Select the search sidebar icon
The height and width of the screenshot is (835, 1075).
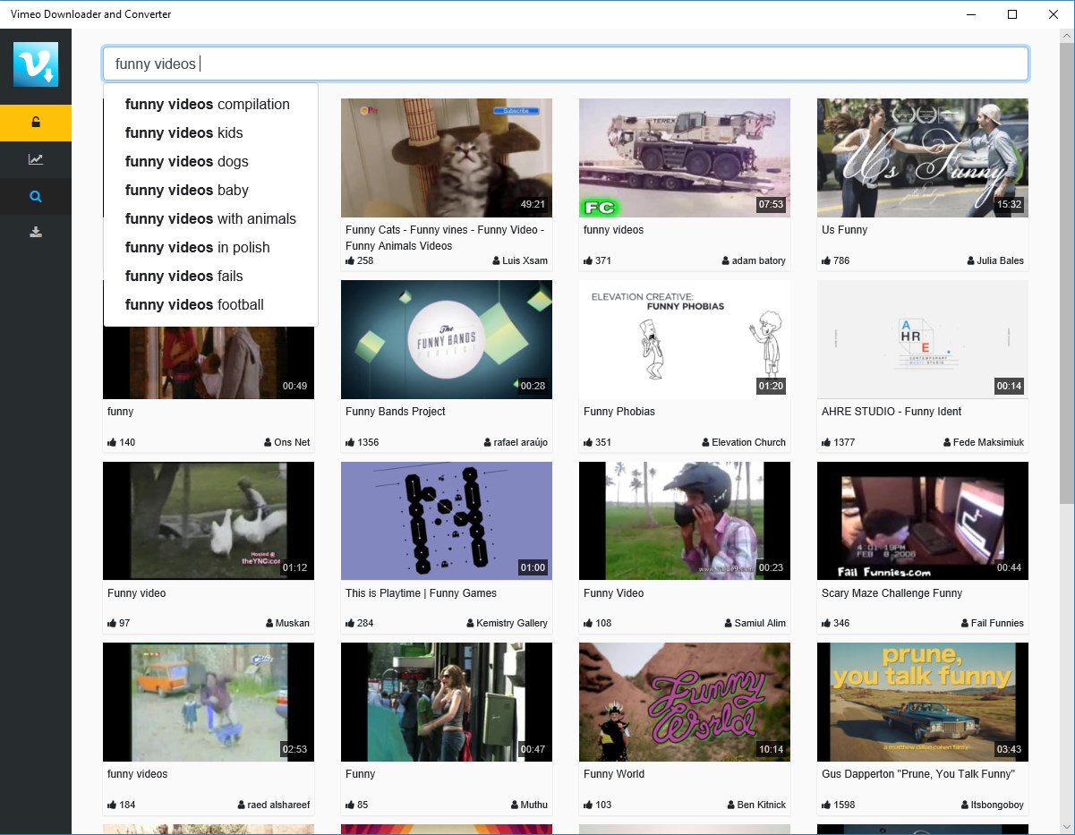[x=36, y=196]
